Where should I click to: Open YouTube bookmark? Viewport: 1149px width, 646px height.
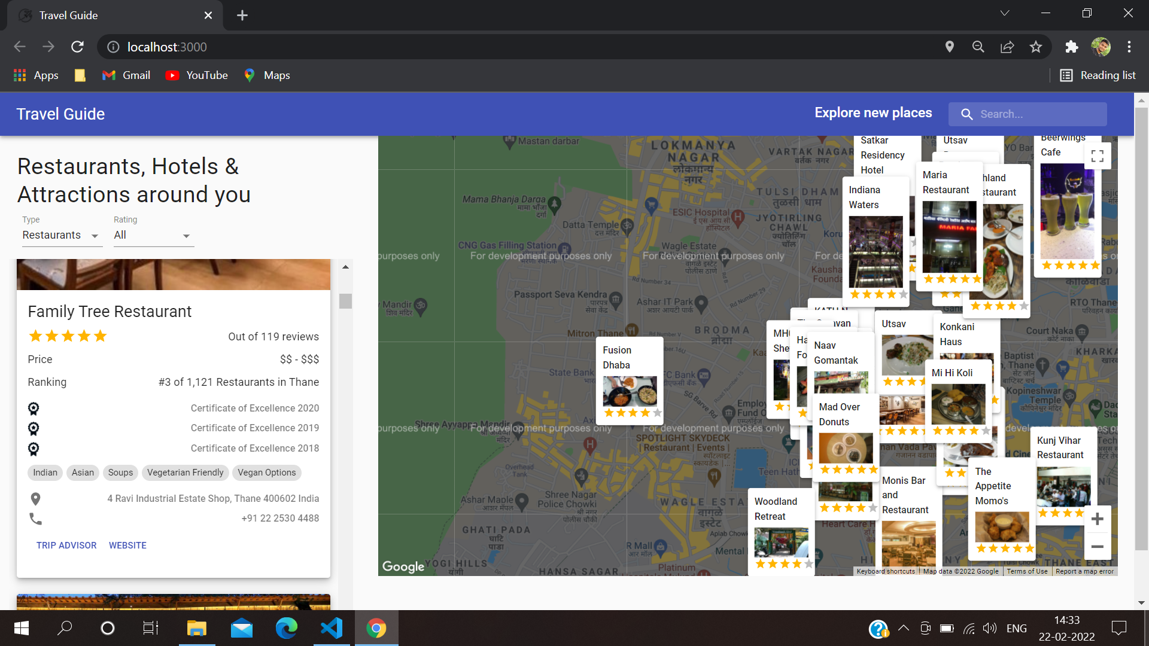point(197,75)
